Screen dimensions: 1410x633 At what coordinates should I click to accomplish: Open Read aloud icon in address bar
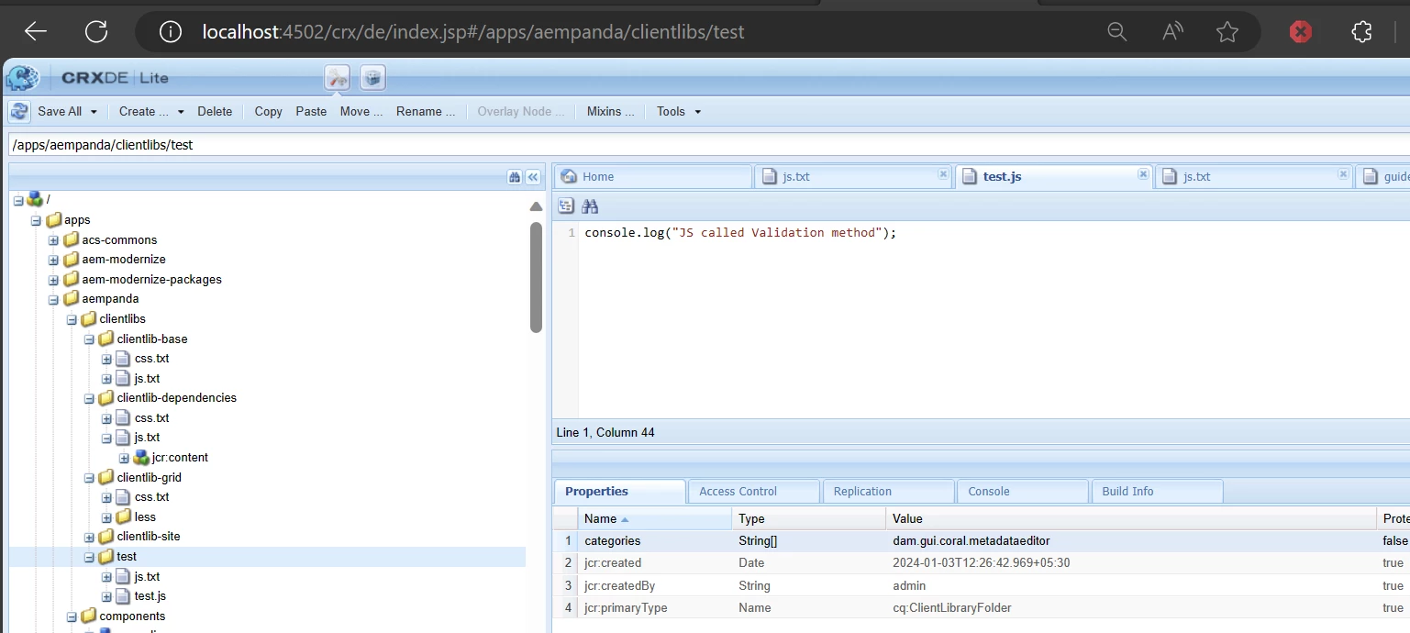(1172, 32)
